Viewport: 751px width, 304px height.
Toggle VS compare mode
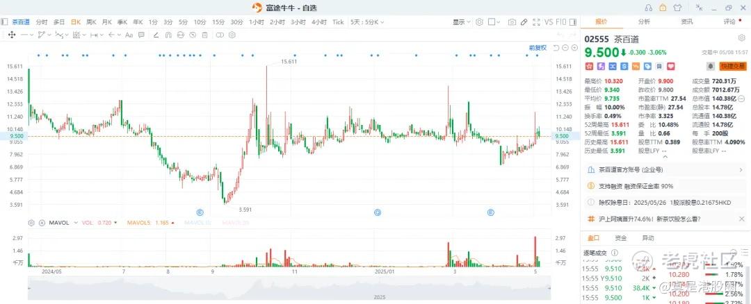click(x=549, y=22)
